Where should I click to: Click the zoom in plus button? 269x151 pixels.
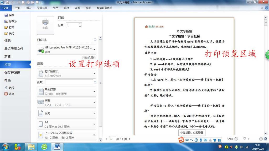pos(261,139)
